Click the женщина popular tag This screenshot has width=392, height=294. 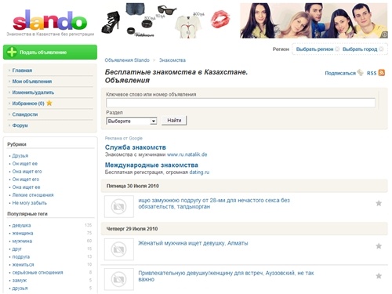[23, 233]
